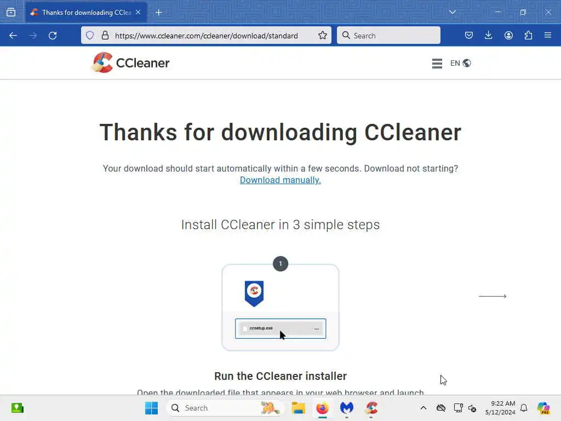Open the notifications bell
Screen dimensions: 561x421
(x=524, y=408)
